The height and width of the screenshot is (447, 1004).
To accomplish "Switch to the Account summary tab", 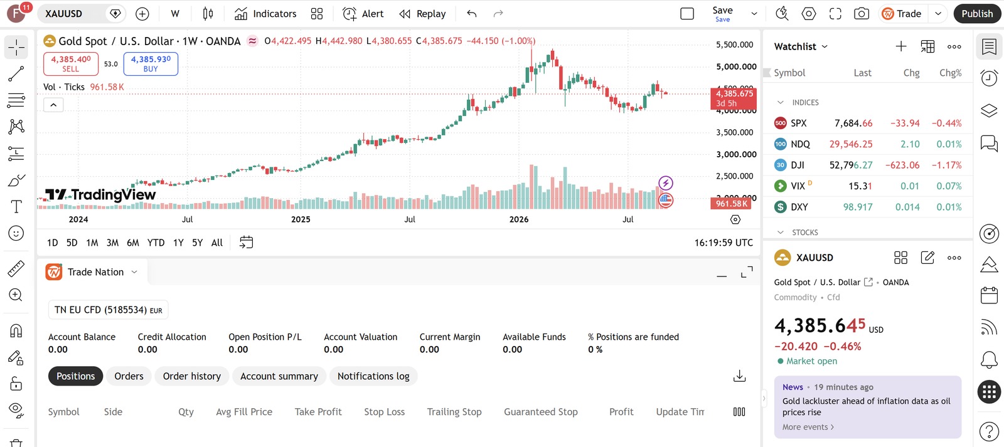I will pyautogui.click(x=279, y=376).
